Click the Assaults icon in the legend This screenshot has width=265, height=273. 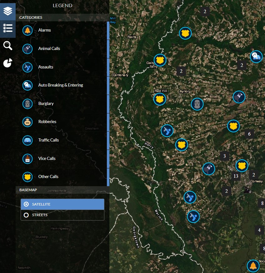(x=27, y=67)
